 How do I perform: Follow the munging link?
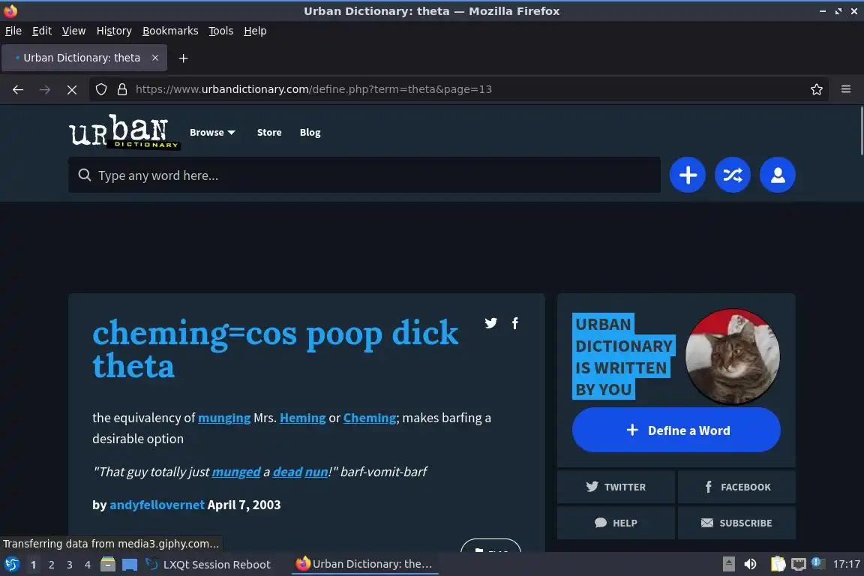click(x=224, y=418)
